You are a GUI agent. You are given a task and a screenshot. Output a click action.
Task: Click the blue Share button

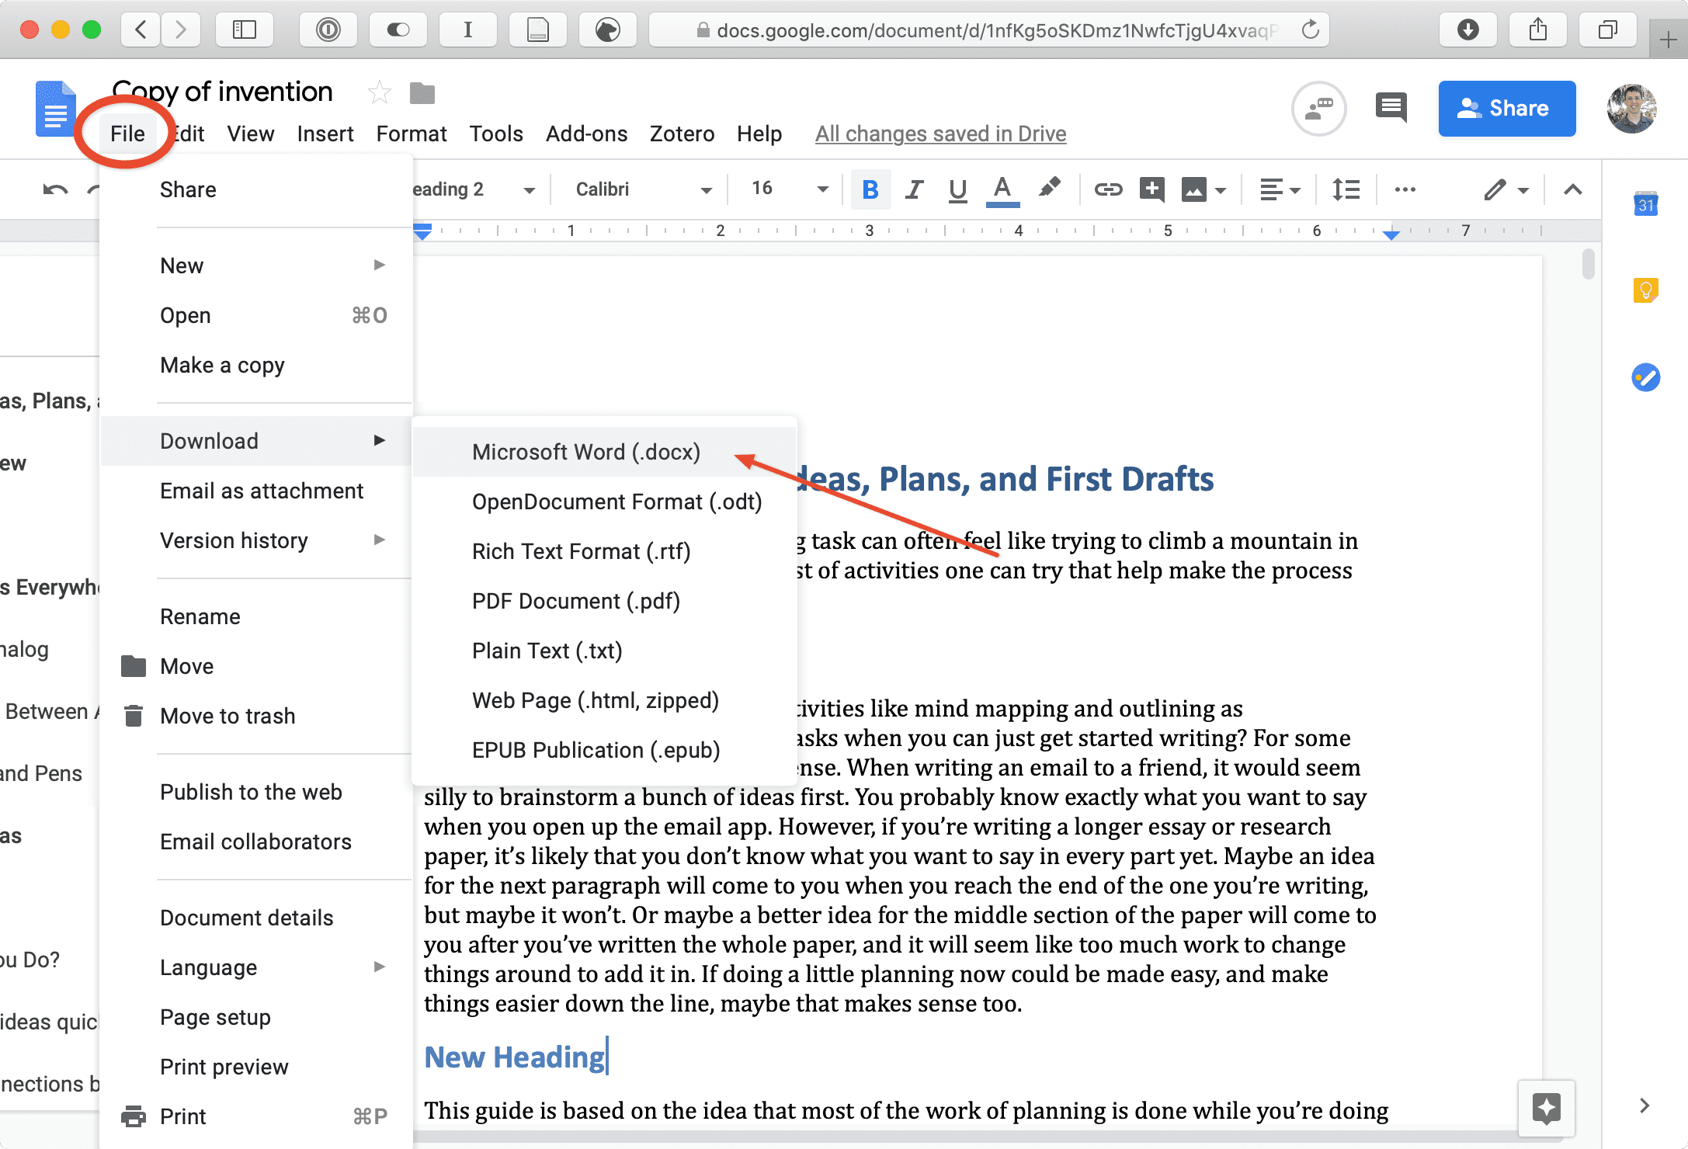pyautogui.click(x=1506, y=108)
